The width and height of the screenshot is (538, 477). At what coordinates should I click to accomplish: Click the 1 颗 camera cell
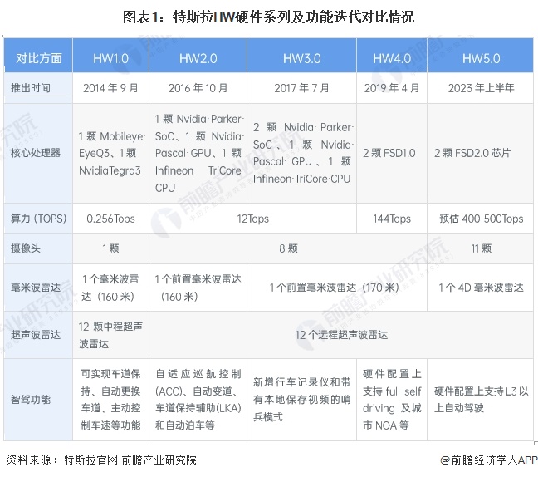coord(110,248)
